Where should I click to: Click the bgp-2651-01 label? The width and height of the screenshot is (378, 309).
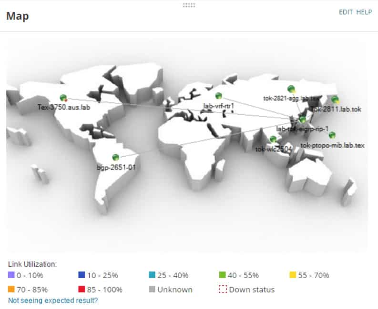[x=116, y=167]
